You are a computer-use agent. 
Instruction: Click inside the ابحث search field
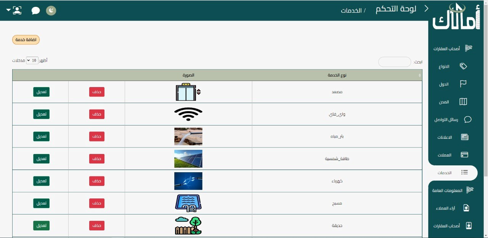click(x=395, y=62)
